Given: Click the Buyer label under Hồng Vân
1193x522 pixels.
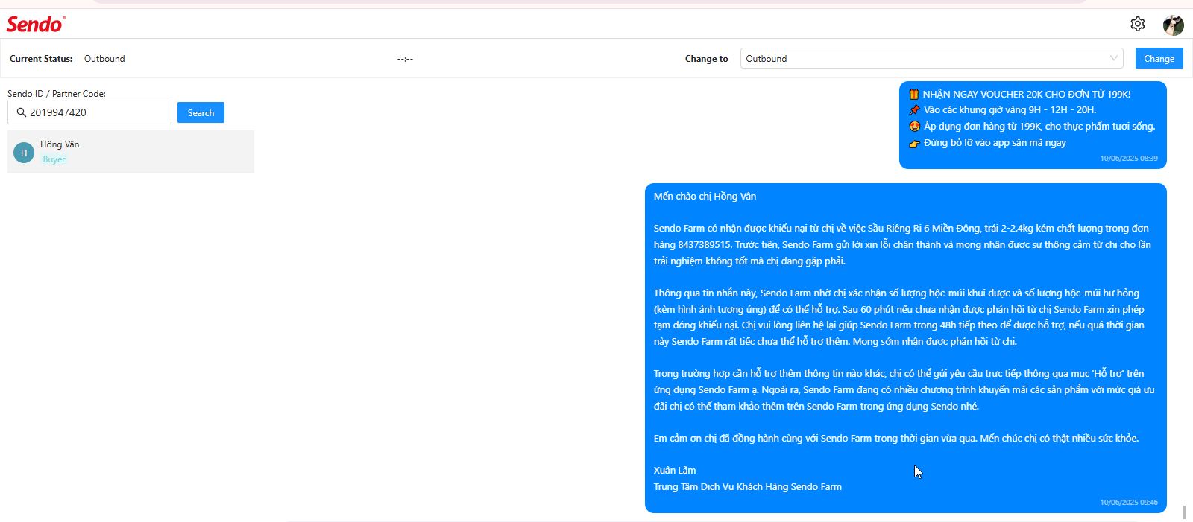Looking at the screenshot, I should 54,159.
